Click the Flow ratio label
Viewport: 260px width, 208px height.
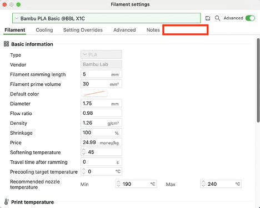click(21, 113)
